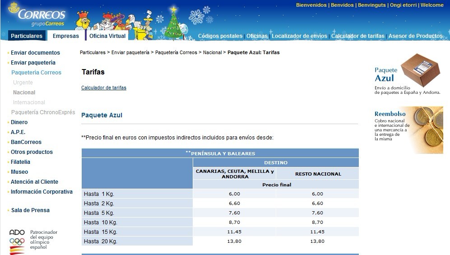The height and width of the screenshot is (255, 450).
Task: Go to Oficinas page
Action: pos(257,36)
